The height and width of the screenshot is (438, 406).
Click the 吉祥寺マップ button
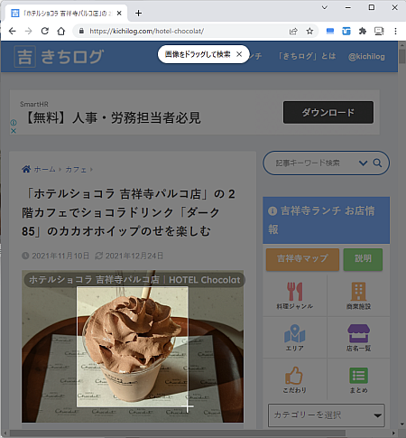tap(302, 259)
